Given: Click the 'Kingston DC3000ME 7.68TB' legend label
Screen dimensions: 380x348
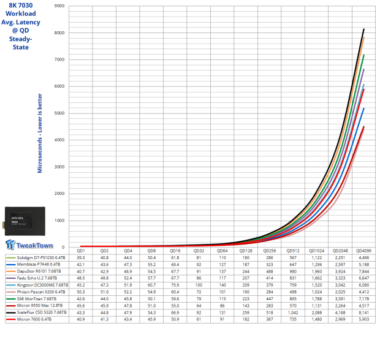Looking at the screenshot, I should pyautogui.click(x=42, y=285).
